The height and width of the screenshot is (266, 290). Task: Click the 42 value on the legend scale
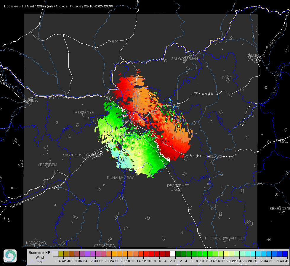(287, 261)
